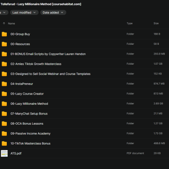
Task: Select folder icon for 03-Designed to Sell
Action: click(4, 74)
